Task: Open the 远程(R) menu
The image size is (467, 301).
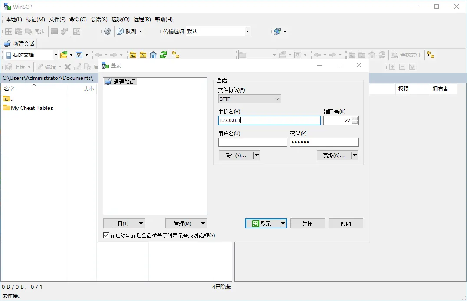Action: [x=142, y=19]
